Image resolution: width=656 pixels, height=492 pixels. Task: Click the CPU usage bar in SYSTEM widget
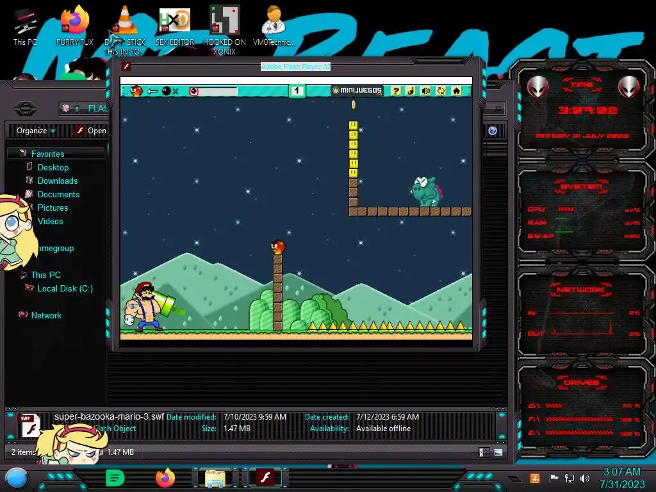[x=566, y=209]
